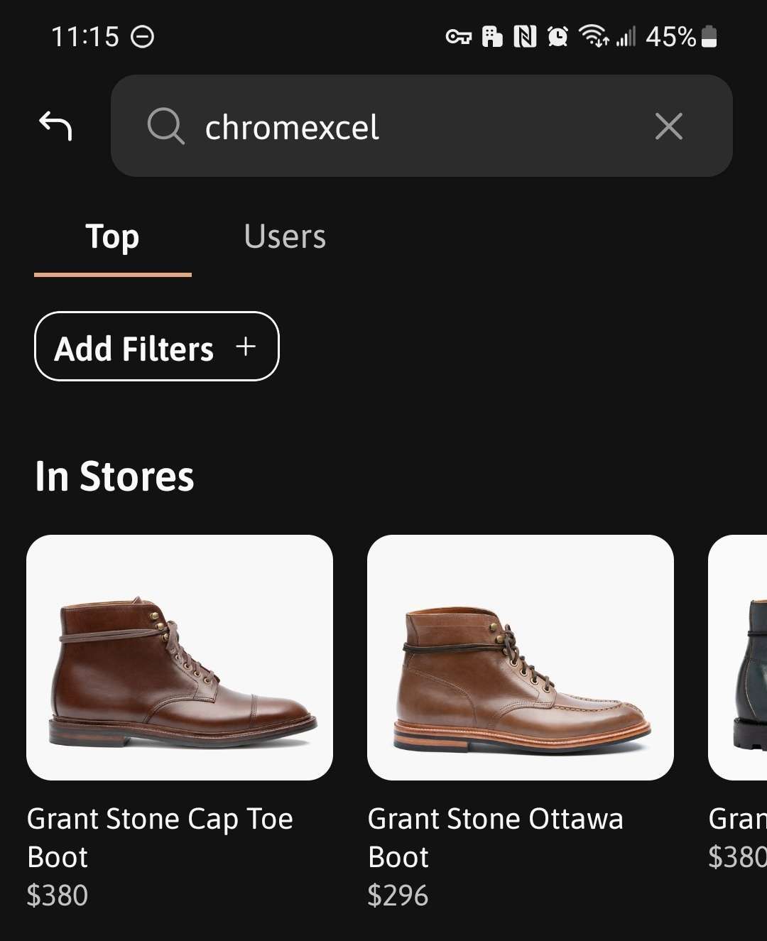
Task: Tap the $296 Ottawa Boot price
Action: [x=398, y=896]
